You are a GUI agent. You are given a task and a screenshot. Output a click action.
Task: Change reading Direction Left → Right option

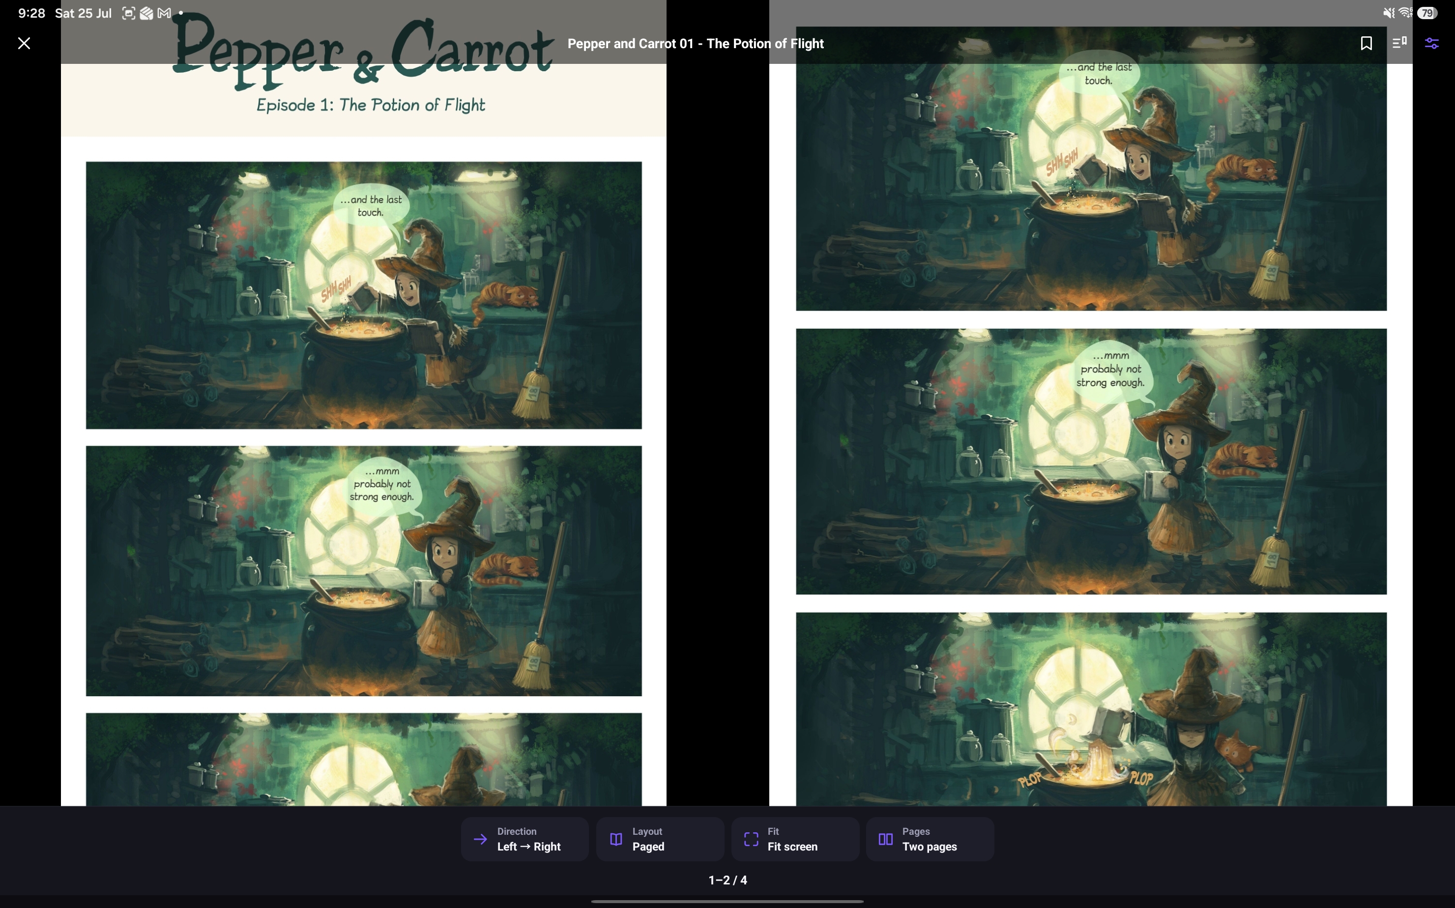(524, 839)
